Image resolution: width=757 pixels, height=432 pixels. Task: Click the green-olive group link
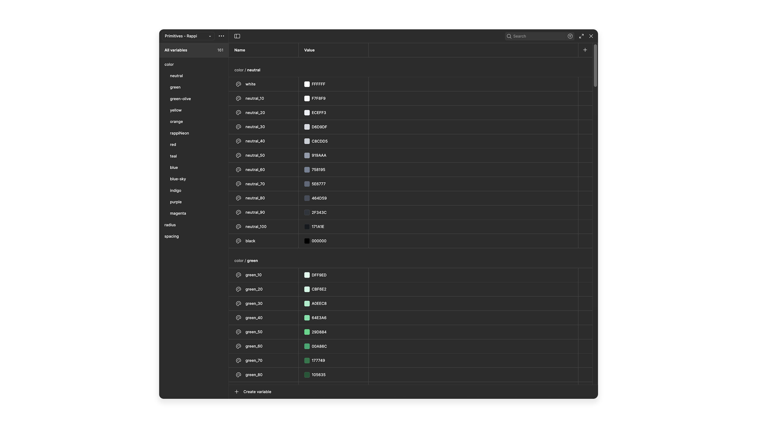[180, 99]
